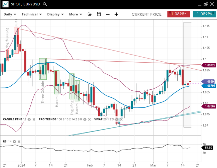Click the search icon next to EUR/USD

(x=45, y=4)
